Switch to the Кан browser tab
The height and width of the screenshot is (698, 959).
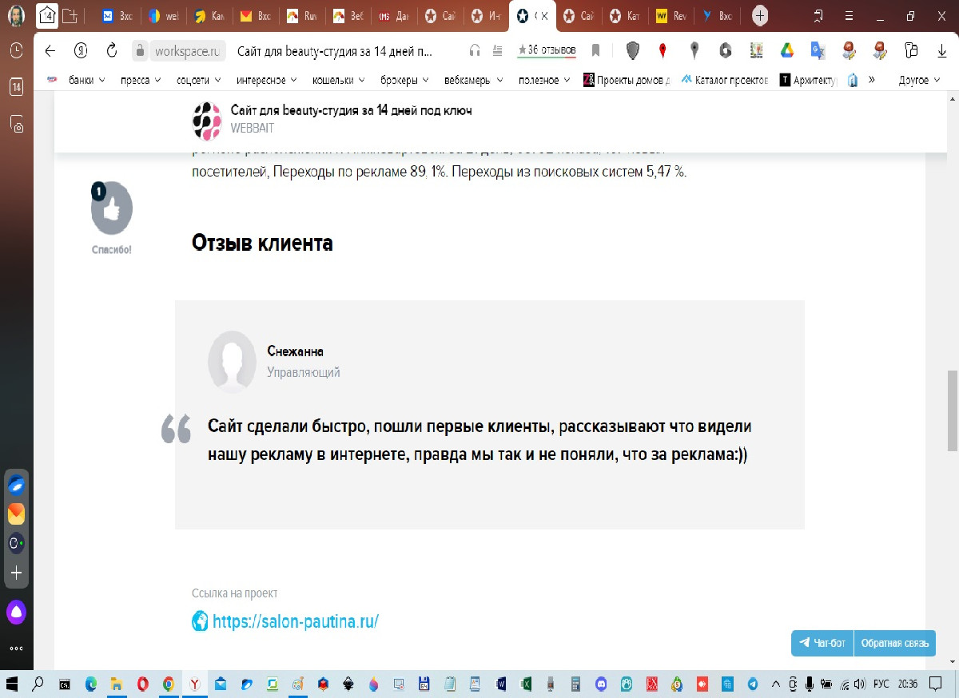[209, 16]
